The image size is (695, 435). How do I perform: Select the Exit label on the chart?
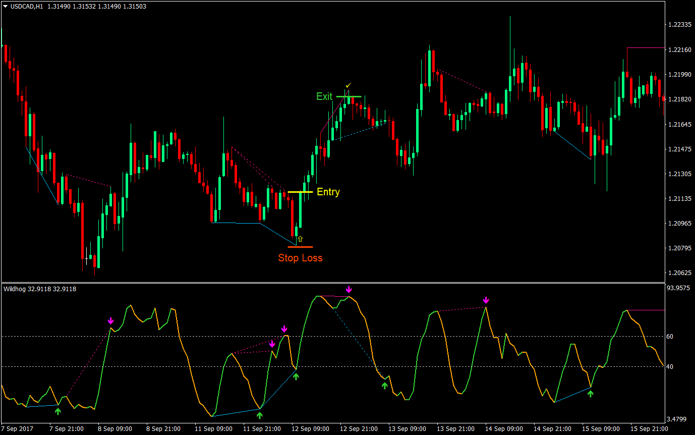pyautogui.click(x=324, y=97)
